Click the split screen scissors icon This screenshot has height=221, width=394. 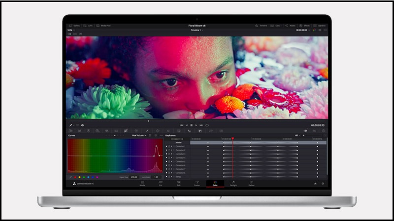coord(81,34)
